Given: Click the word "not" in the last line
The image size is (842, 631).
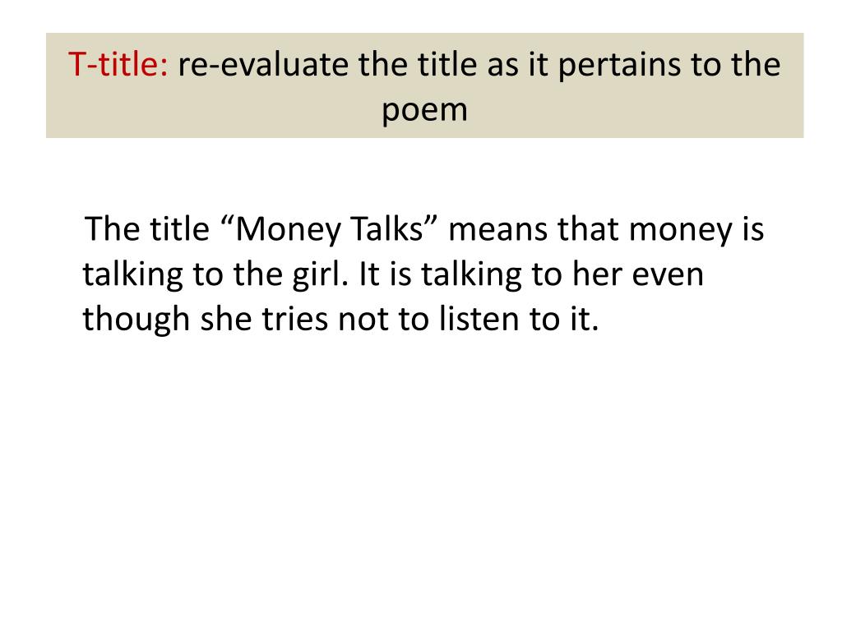Looking at the screenshot, I should (x=363, y=320).
